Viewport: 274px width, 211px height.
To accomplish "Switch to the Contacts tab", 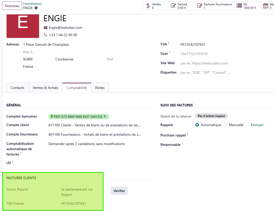I will coord(17,88).
